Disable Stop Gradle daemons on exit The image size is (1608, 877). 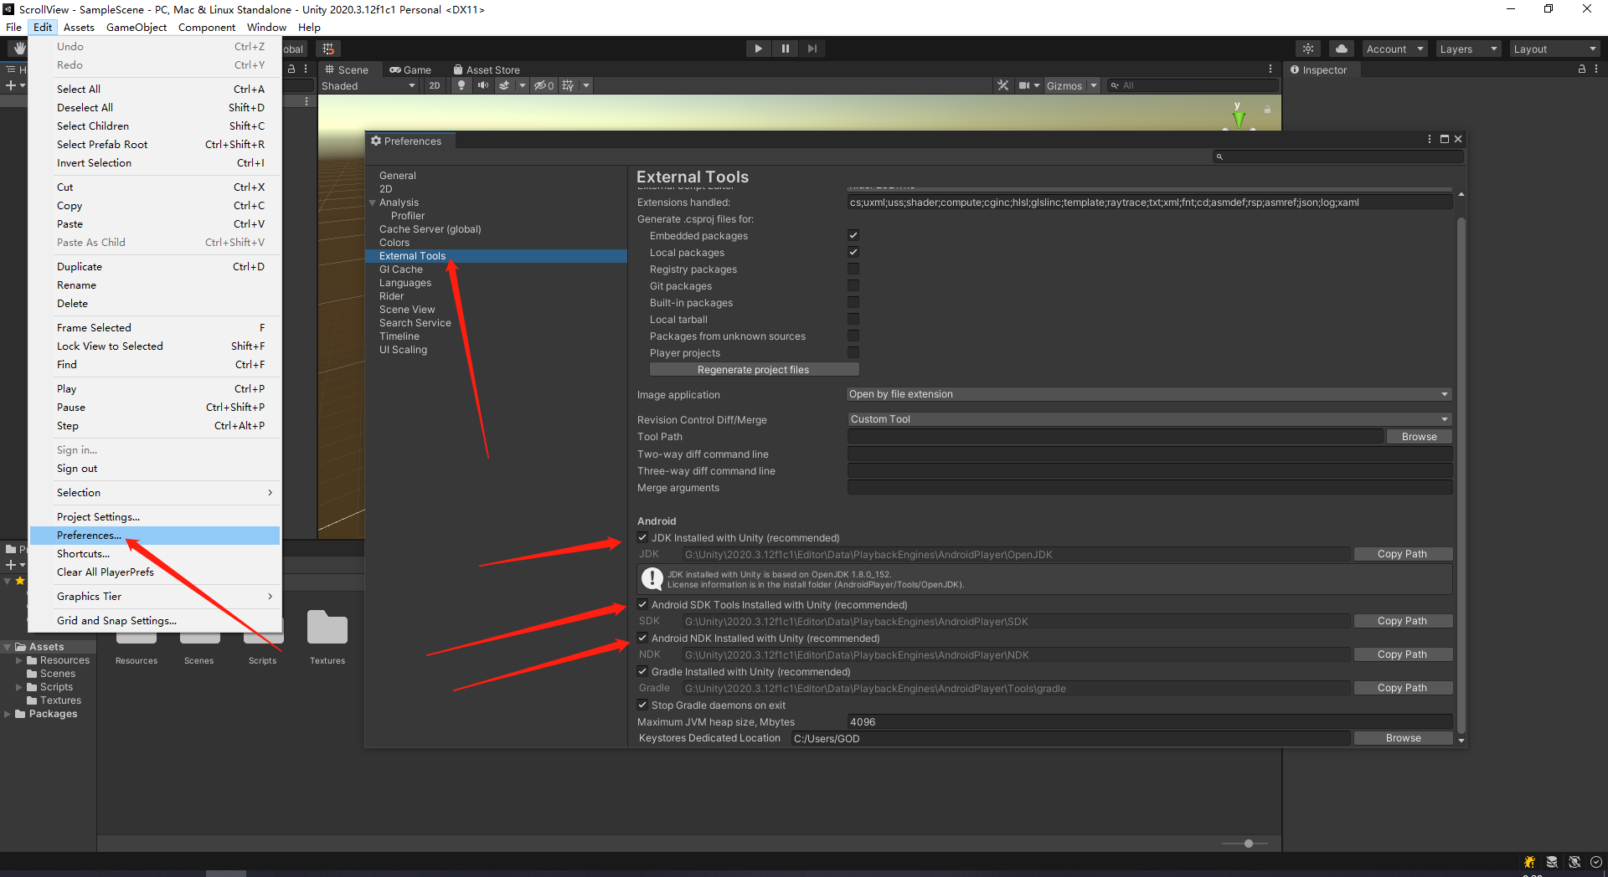click(x=642, y=705)
